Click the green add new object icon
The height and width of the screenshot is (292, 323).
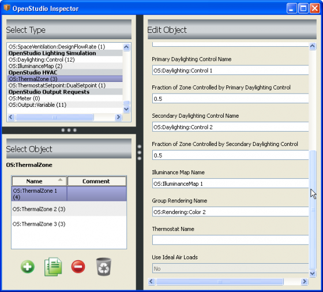(28, 267)
